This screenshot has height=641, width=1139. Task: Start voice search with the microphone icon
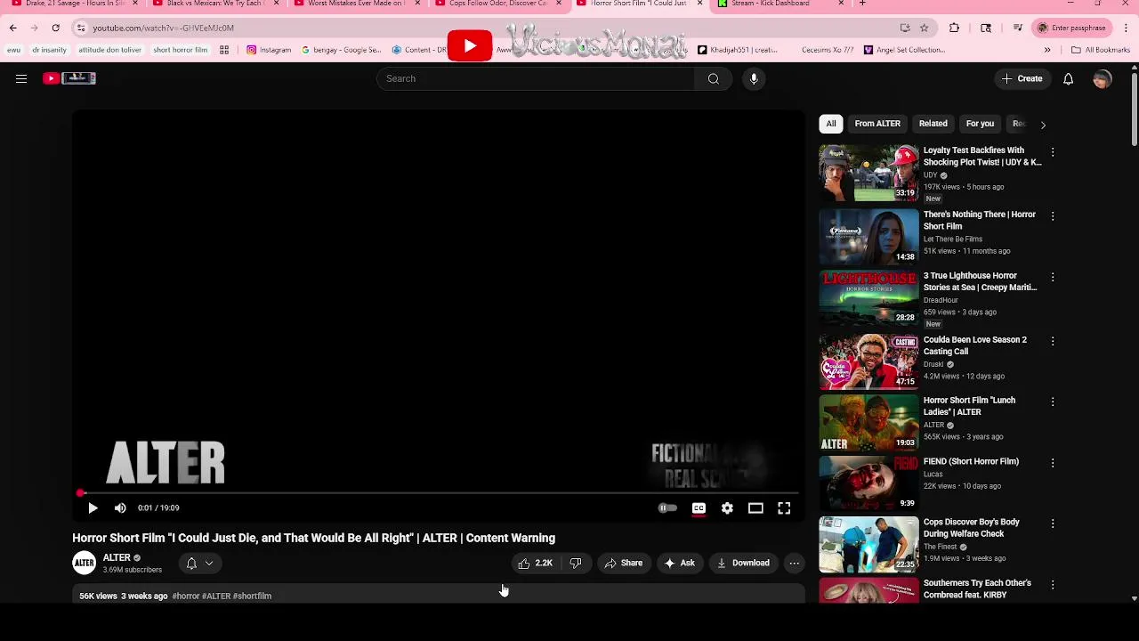point(754,78)
